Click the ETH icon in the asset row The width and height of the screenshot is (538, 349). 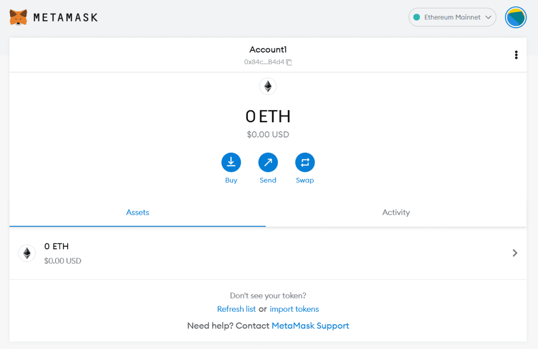(x=27, y=253)
